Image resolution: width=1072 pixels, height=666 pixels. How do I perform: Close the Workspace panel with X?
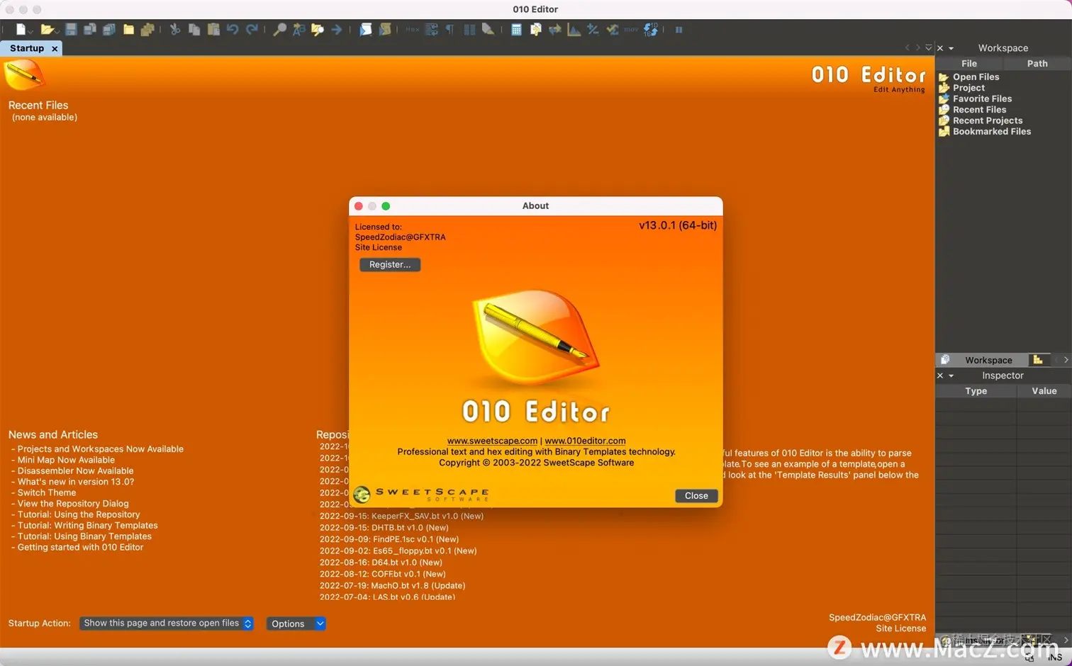point(940,48)
